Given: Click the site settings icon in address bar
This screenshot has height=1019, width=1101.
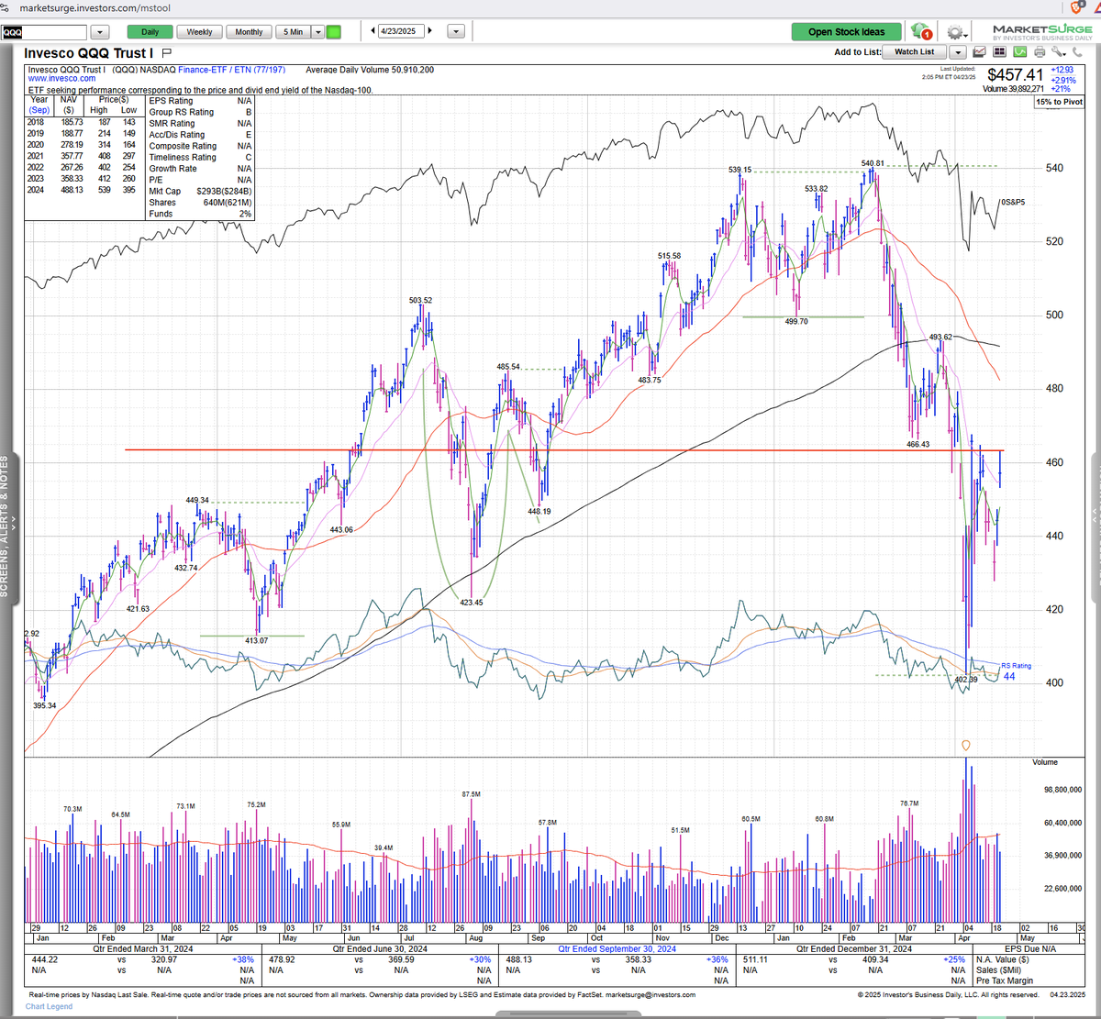Looking at the screenshot, I should (5, 6).
